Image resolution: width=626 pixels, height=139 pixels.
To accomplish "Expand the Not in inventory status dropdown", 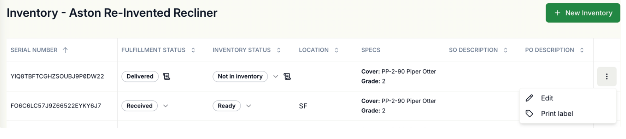I will coord(275,76).
